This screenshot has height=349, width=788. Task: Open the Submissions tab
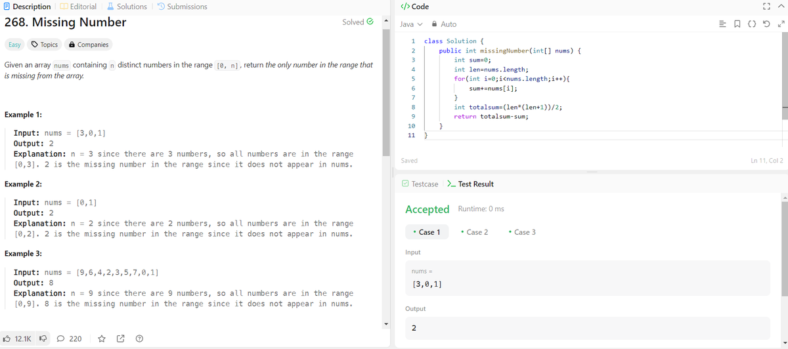(182, 7)
